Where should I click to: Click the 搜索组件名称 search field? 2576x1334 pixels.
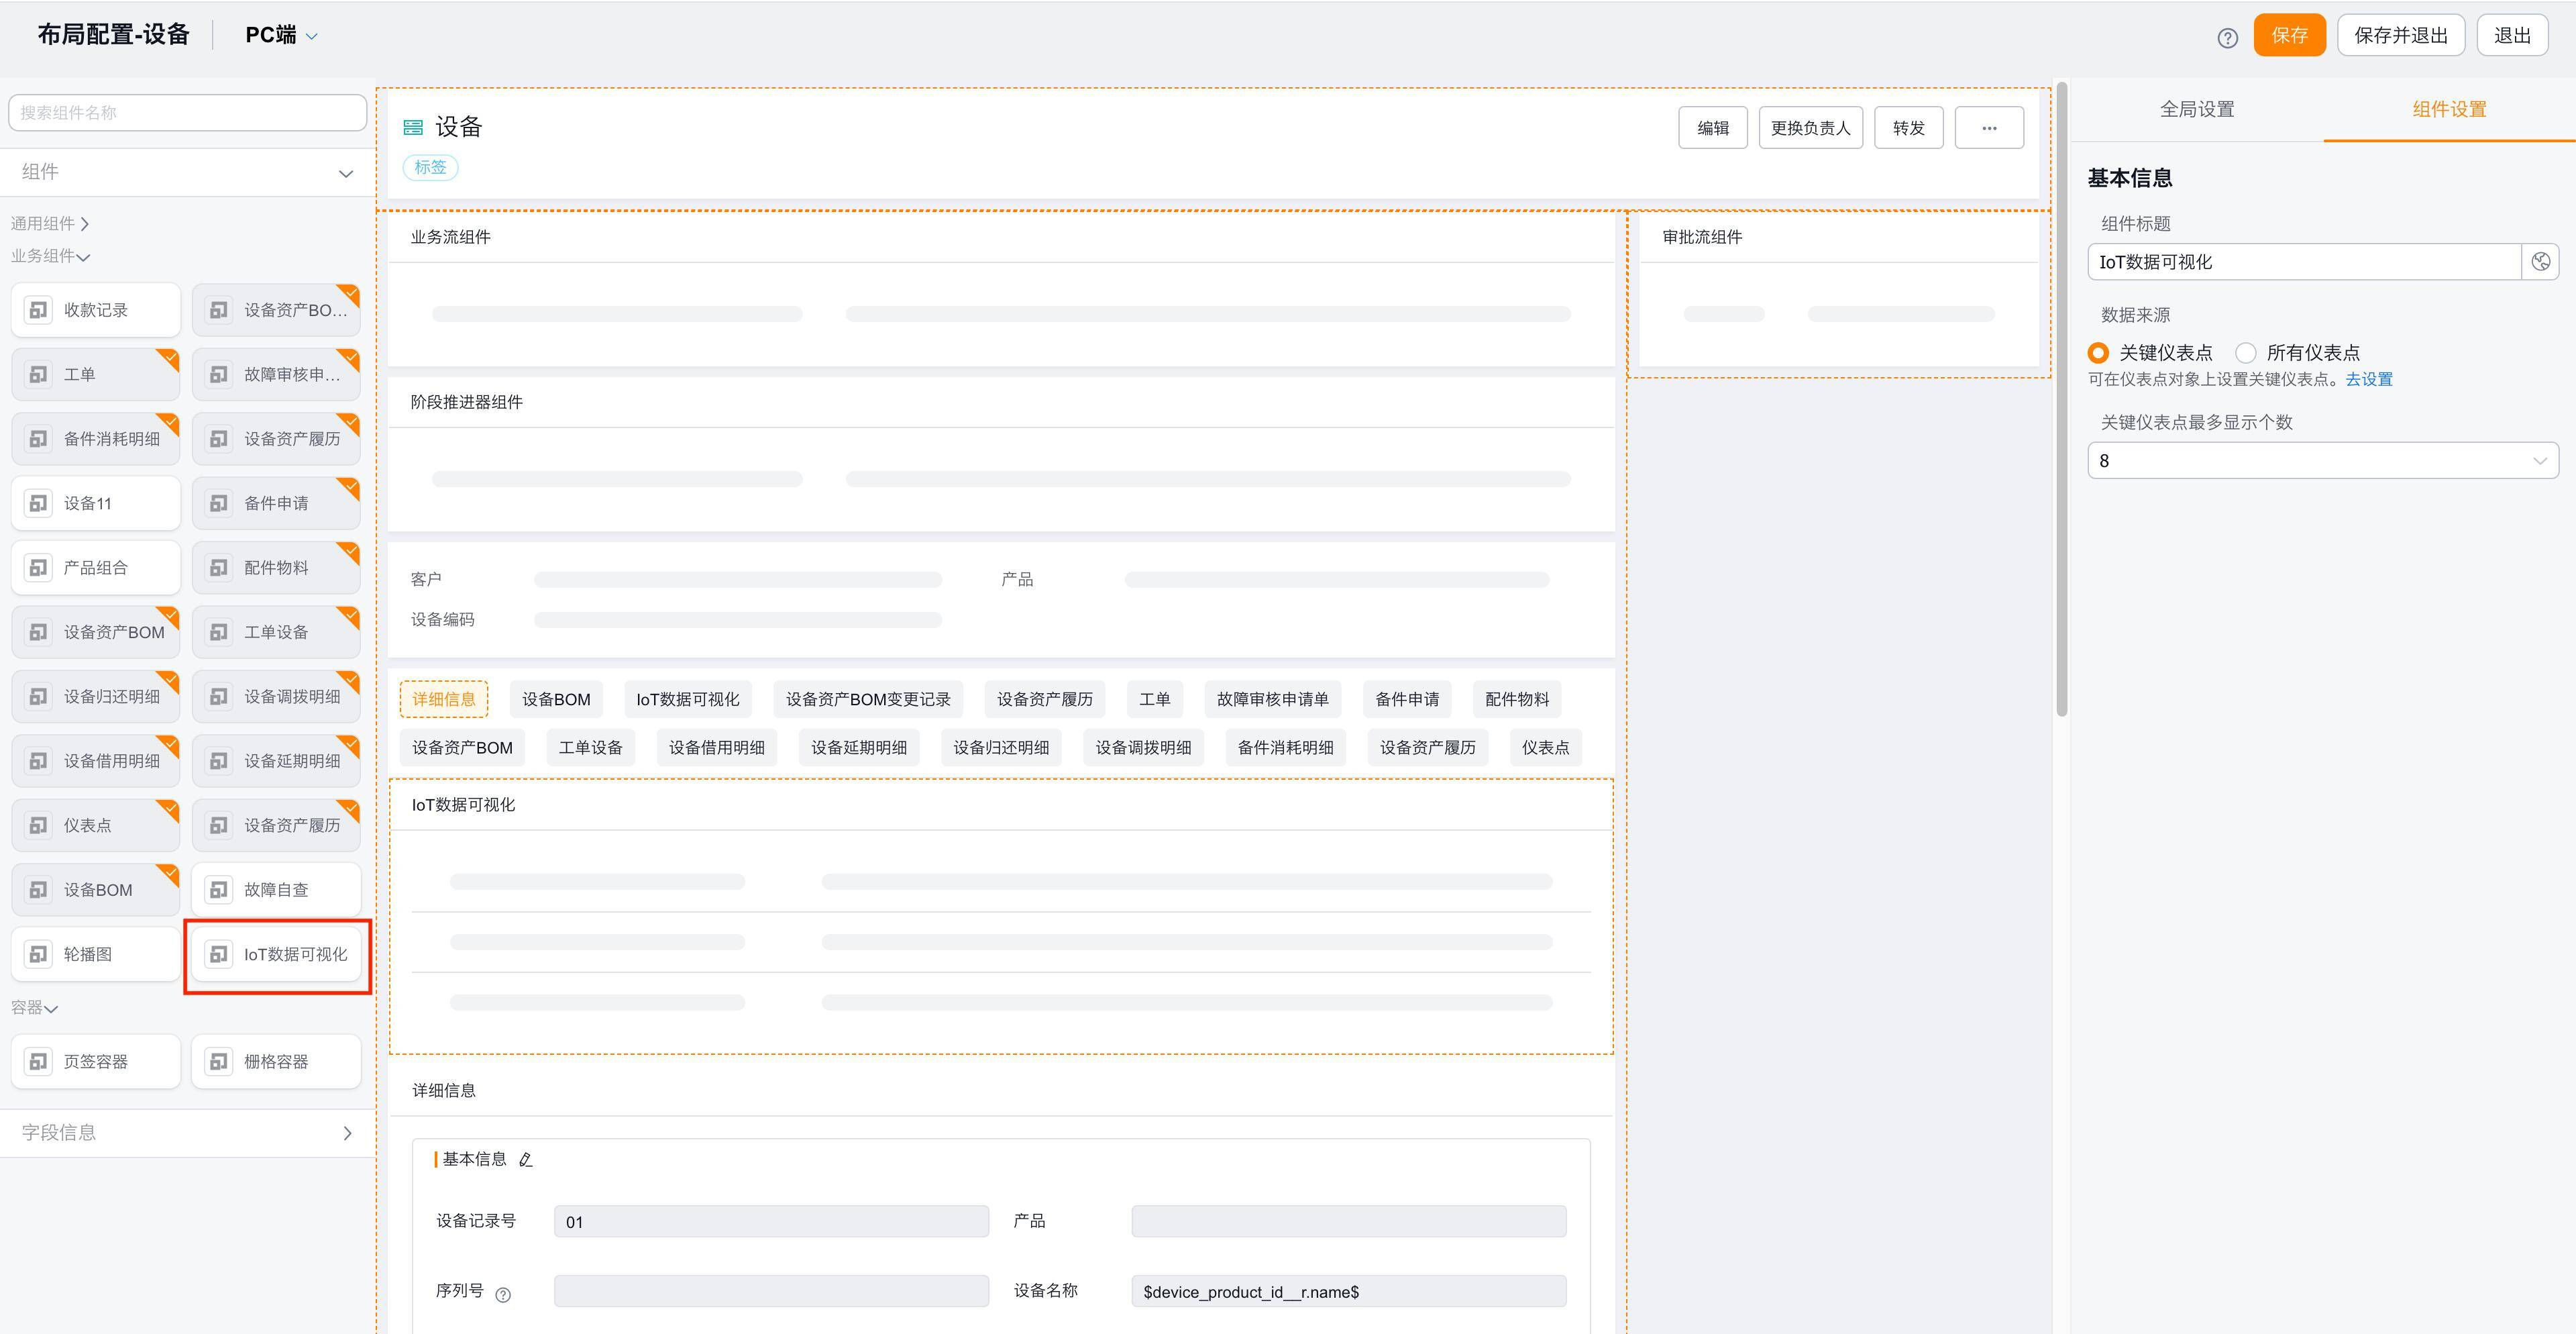tap(187, 113)
